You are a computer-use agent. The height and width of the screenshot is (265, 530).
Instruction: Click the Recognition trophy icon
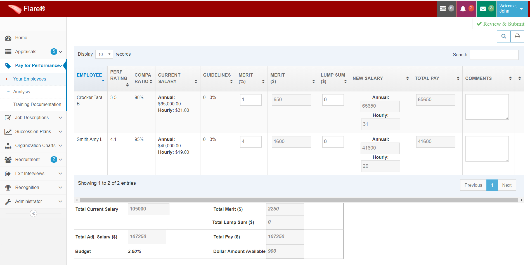pyautogui.click(x=8, y=188)
